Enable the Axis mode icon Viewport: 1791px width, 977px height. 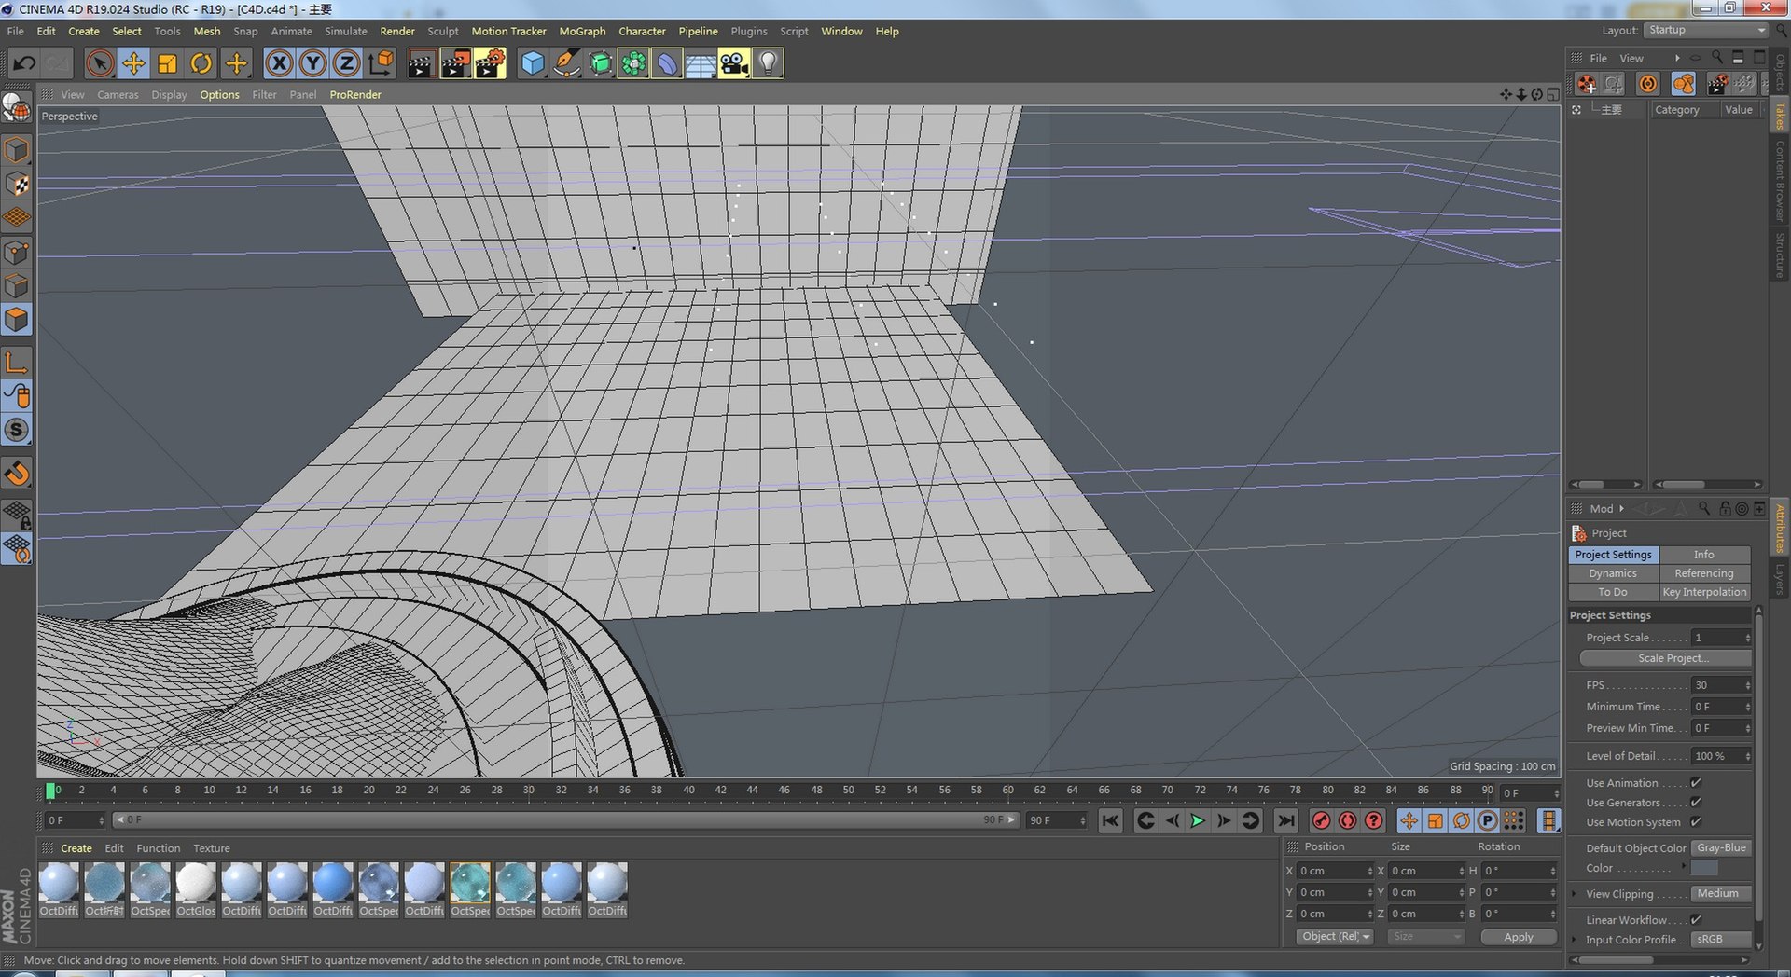[x=17, y=362]
